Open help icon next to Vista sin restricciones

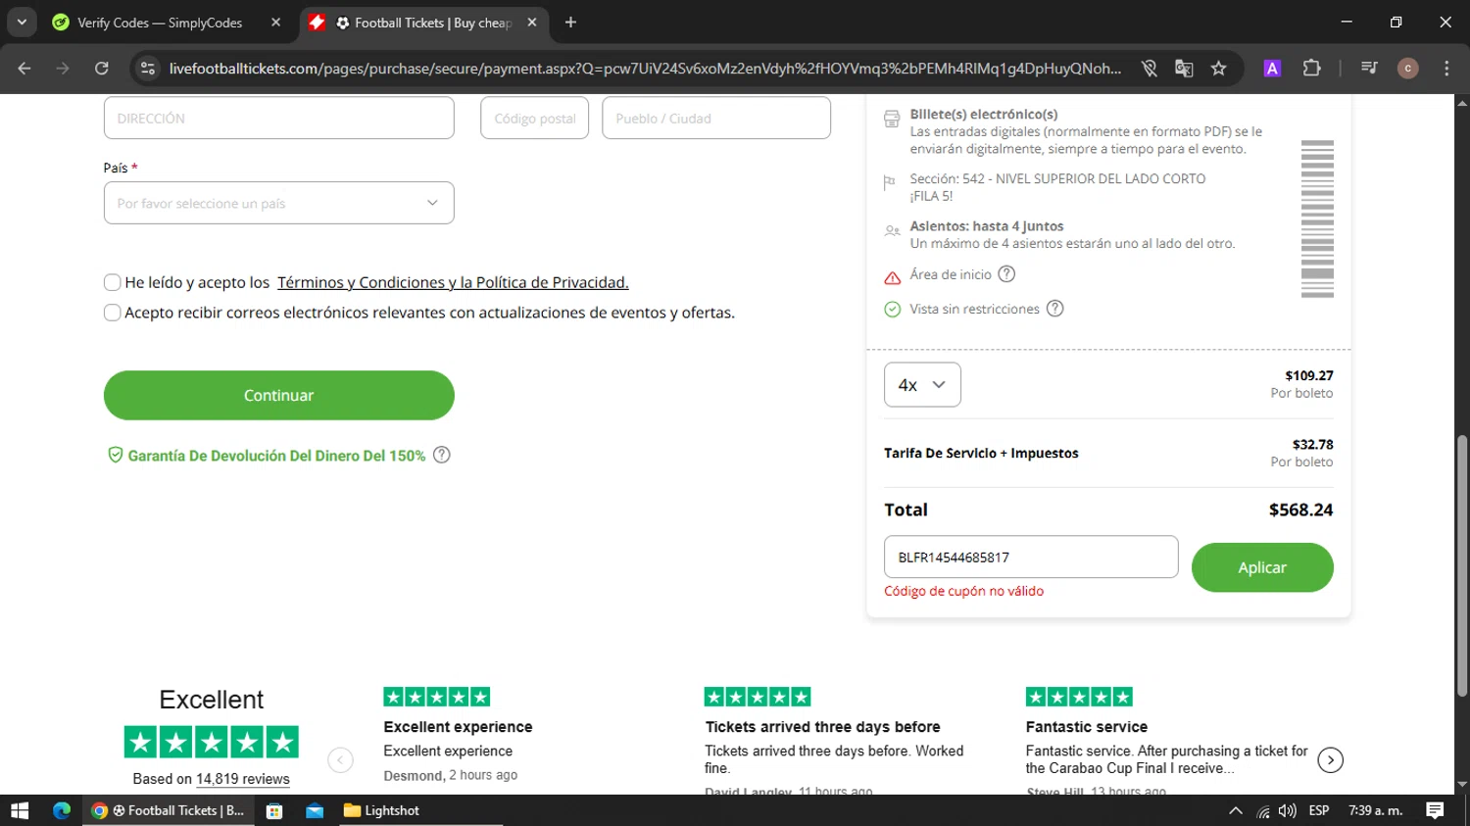[1054, 309]
